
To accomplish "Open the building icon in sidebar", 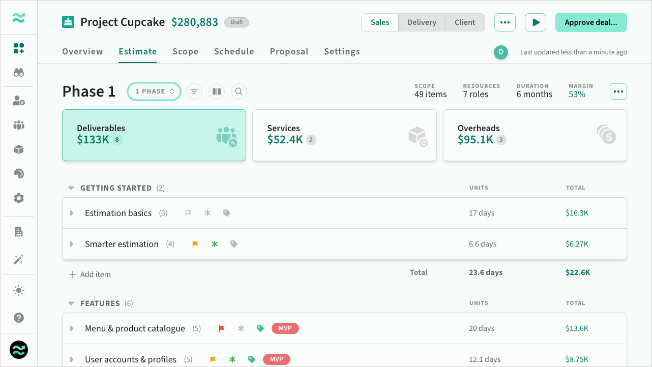I will click(x=19, y=232).
